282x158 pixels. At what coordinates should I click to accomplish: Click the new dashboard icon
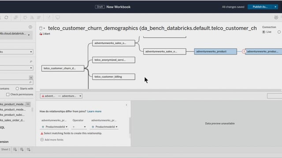(22, 149)
